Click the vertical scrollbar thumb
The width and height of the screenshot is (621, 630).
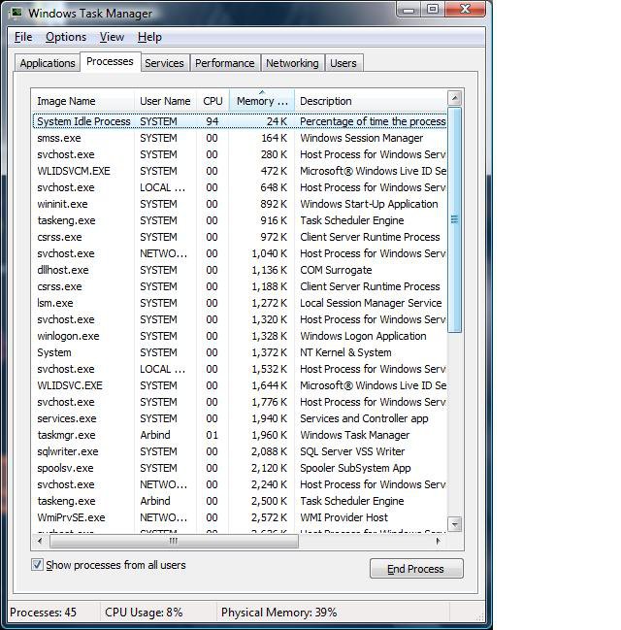pyautogui.click(x=455, y=219)
